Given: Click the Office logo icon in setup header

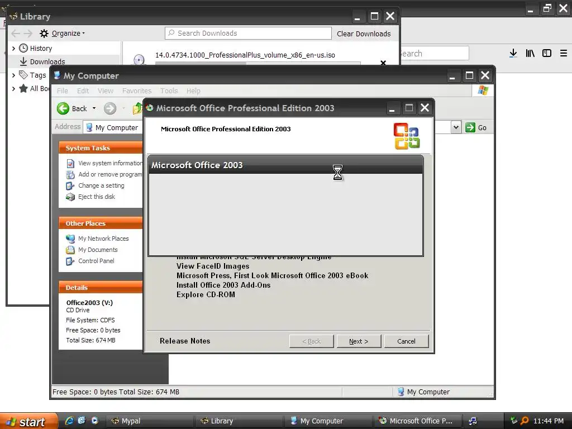Looking at the screenshot, I should pos(407,136).
